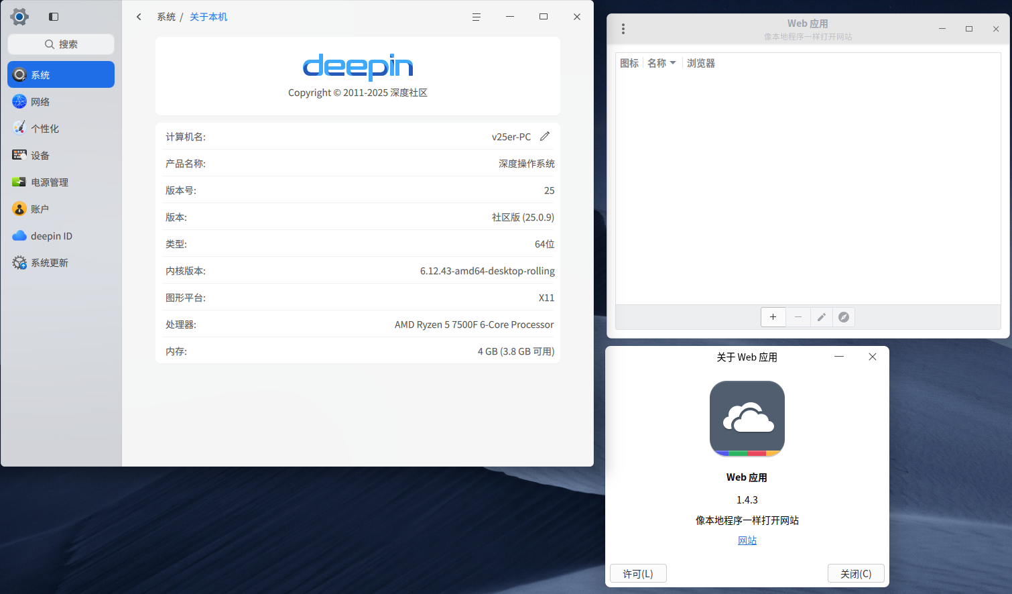Select memory value 4 GB (3.8 GB 可用)
The height and width of the screenshot is (594, 1012).
516,351
